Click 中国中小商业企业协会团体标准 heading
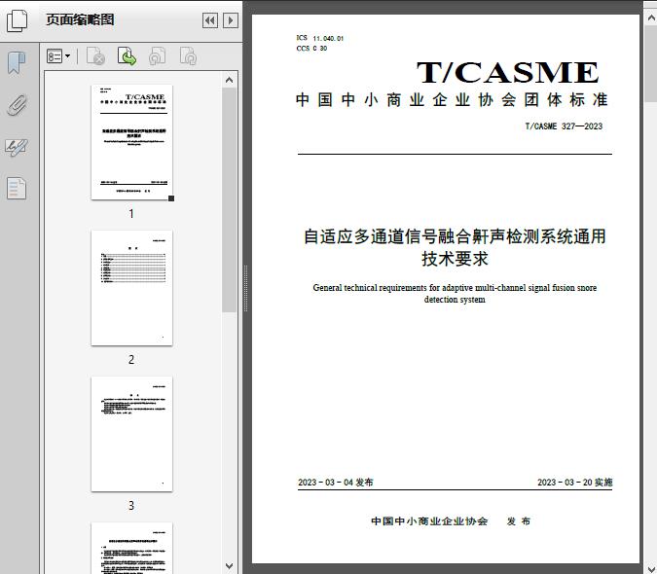657x574 pixels. point(452,100)
